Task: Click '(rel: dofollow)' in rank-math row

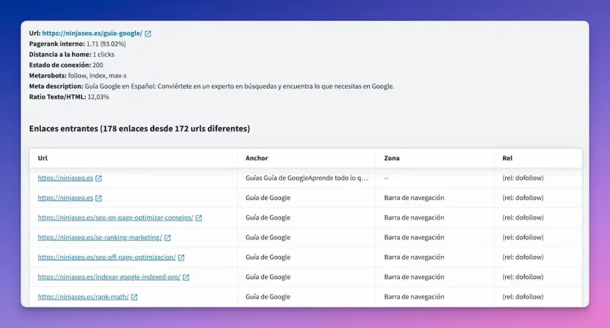Action: point(523,297)
